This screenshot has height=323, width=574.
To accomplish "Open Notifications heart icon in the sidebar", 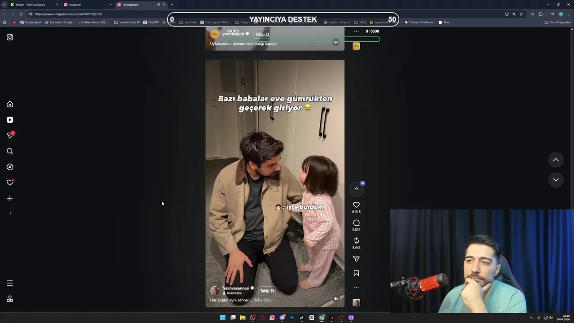I will pos(10,183).
